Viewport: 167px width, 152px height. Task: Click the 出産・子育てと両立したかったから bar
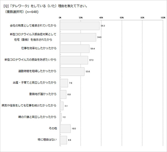coord(64,83)
